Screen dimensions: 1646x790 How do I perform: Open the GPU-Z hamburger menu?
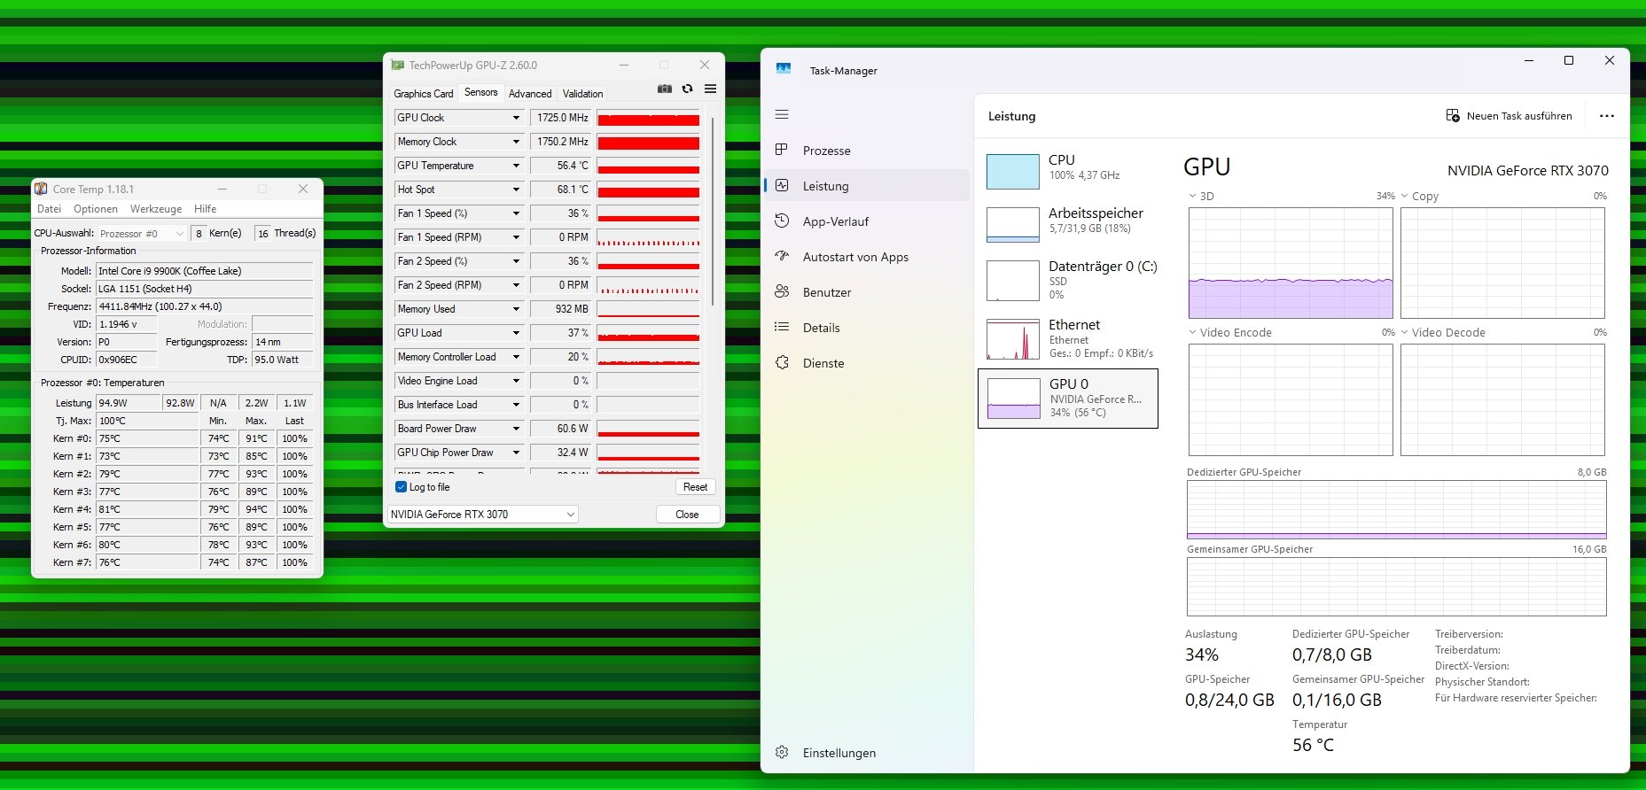tap(710, 89)
